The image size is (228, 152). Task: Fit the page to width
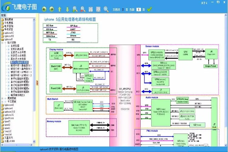tap(98, 9)
